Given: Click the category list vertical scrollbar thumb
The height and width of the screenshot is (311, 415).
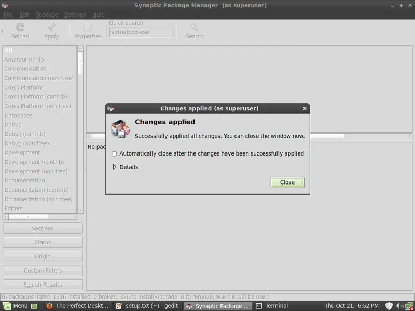Looking at the screenshot, I should (x=80, y=63).
